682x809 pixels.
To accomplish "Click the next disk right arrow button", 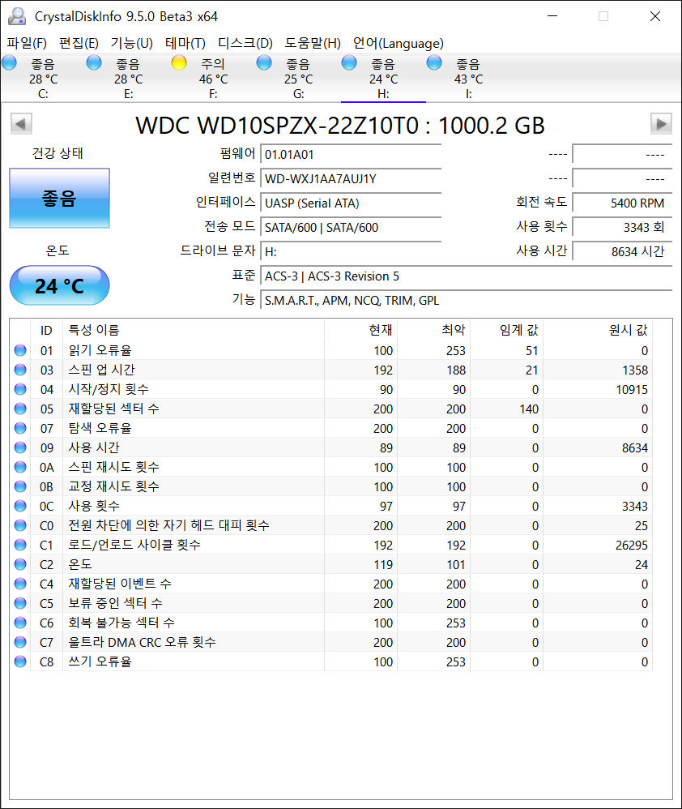I will click(662, 124).
